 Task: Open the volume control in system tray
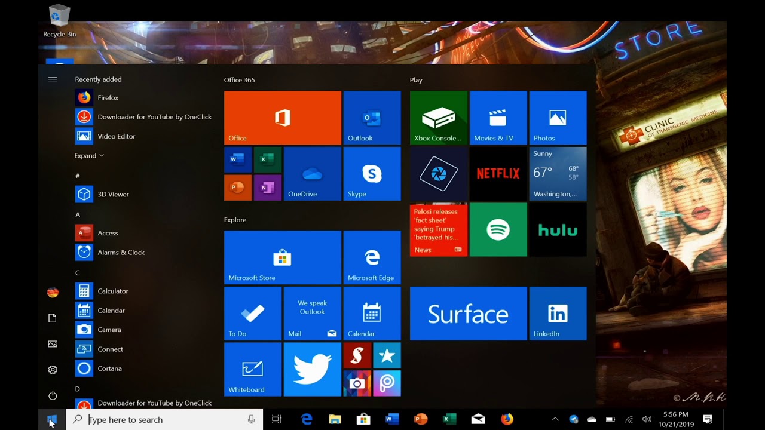(x=647, y=419)
